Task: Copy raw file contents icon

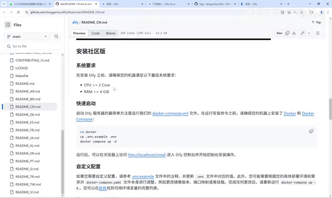Action: [x=287, y=33]
